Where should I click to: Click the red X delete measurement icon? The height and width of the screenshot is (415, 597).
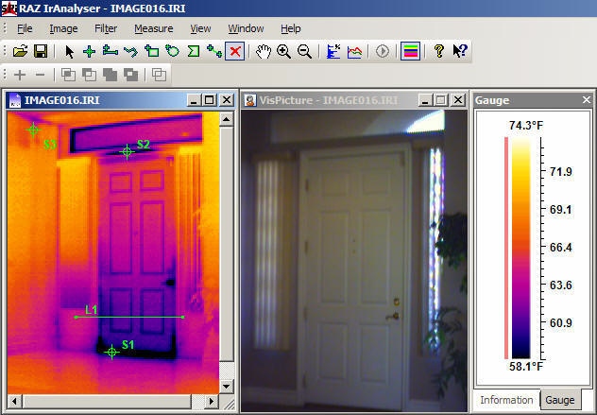click(x=235, y=51)
